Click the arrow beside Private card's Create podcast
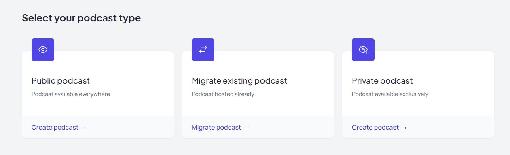This screenshot has width=510, height=155. click(x=404, y=128)
